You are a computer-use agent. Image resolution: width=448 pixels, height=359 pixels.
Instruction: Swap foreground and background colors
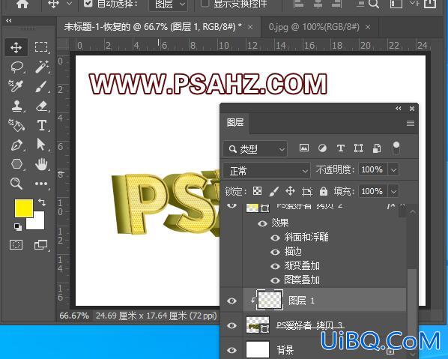point(42,202)
